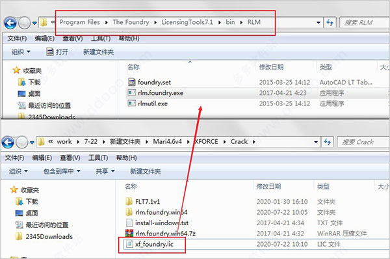The image size is (390, 259).
Task: Click 新建文件夹 in Crack window toolbar
Action: click(x=145, y=171)
